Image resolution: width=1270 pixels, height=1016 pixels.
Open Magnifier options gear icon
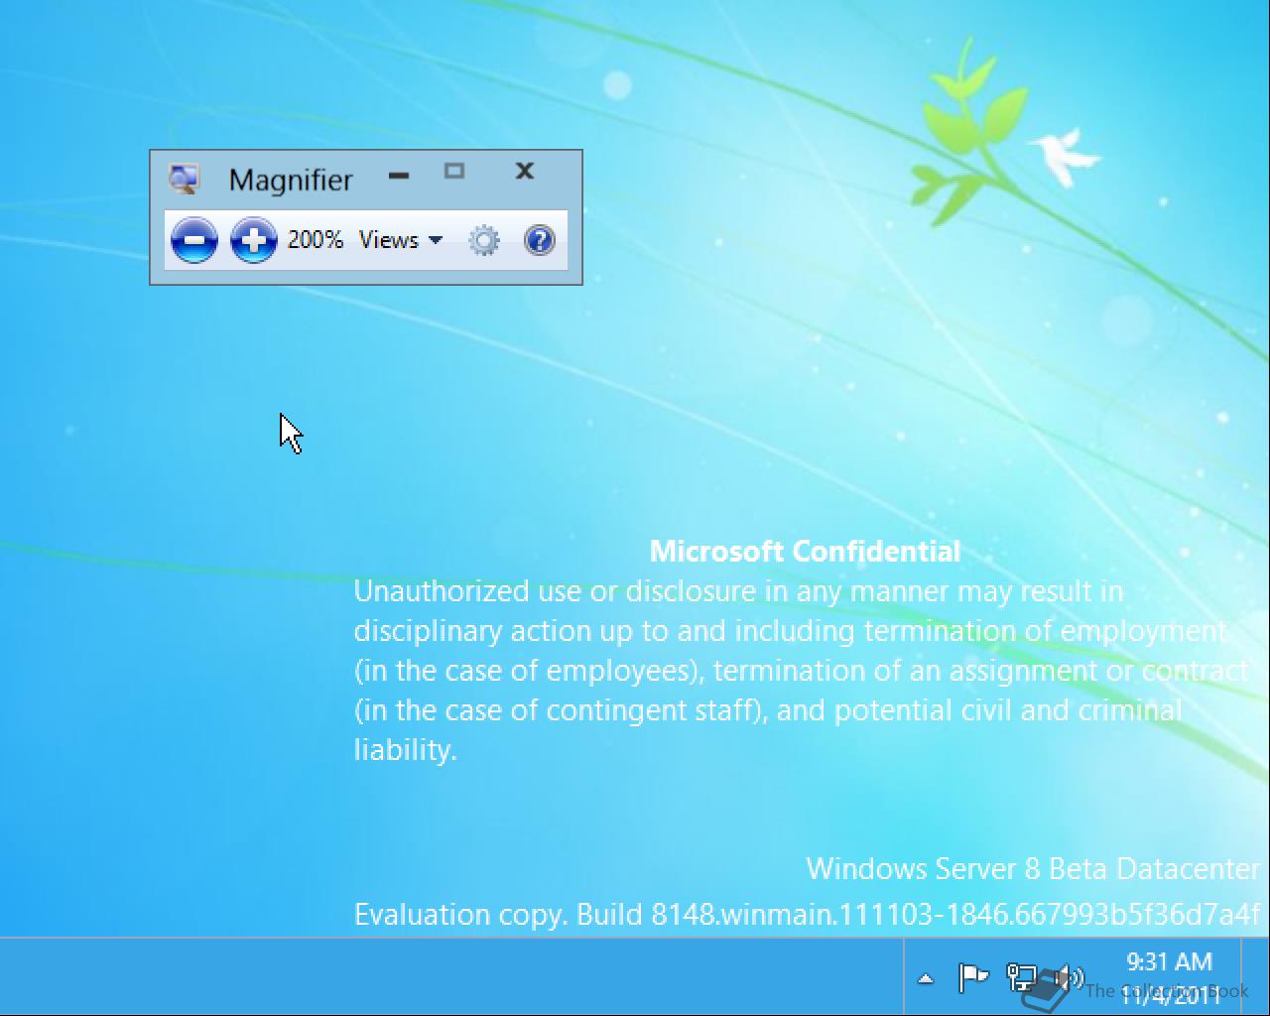click(484, 240)
